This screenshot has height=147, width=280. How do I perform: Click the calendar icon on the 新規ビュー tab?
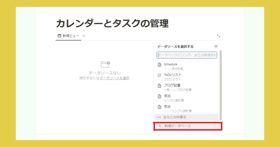59,36
